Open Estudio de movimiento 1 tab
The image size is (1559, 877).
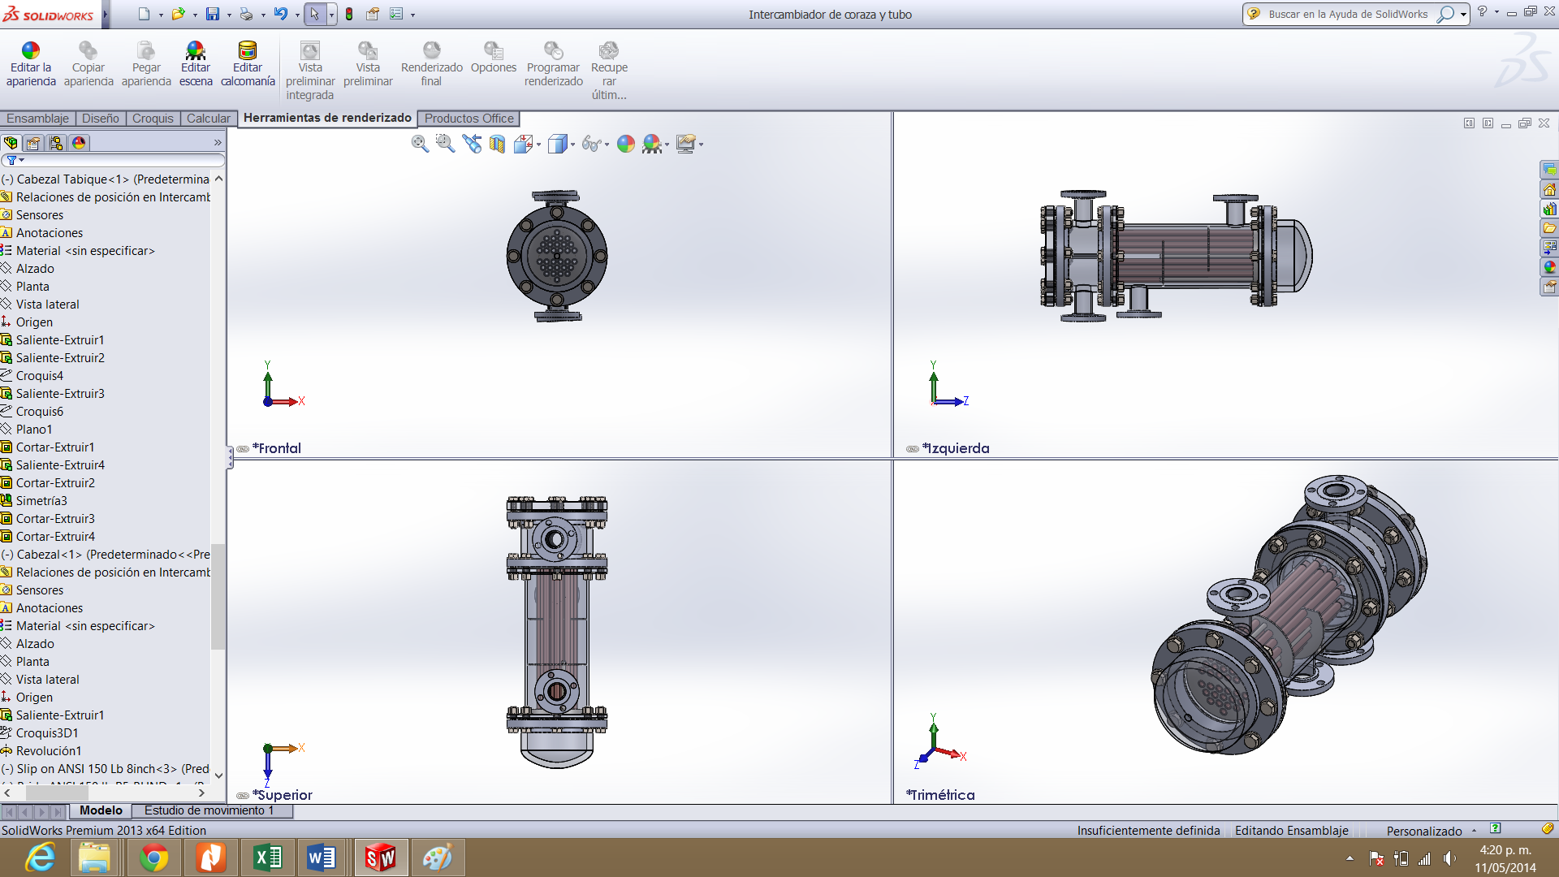click(209, 810)
